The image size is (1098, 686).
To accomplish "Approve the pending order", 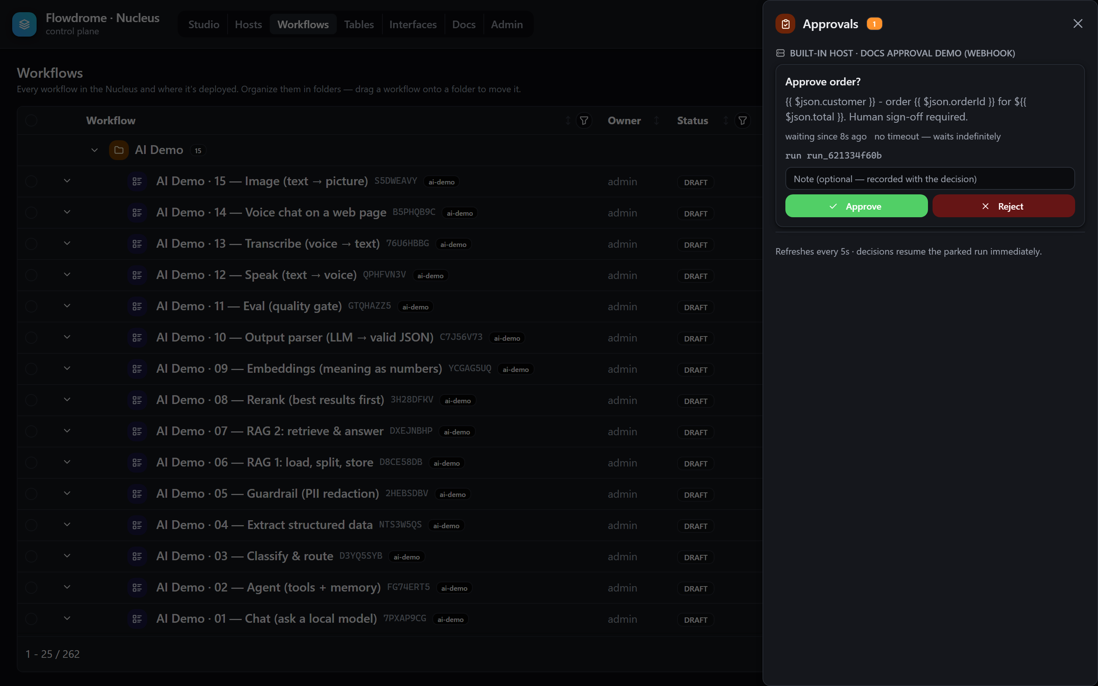I will [x=856, y=207].
